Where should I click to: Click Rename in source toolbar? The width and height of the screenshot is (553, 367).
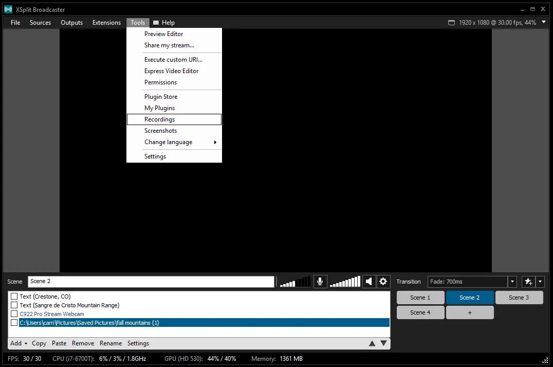(110, 343)
